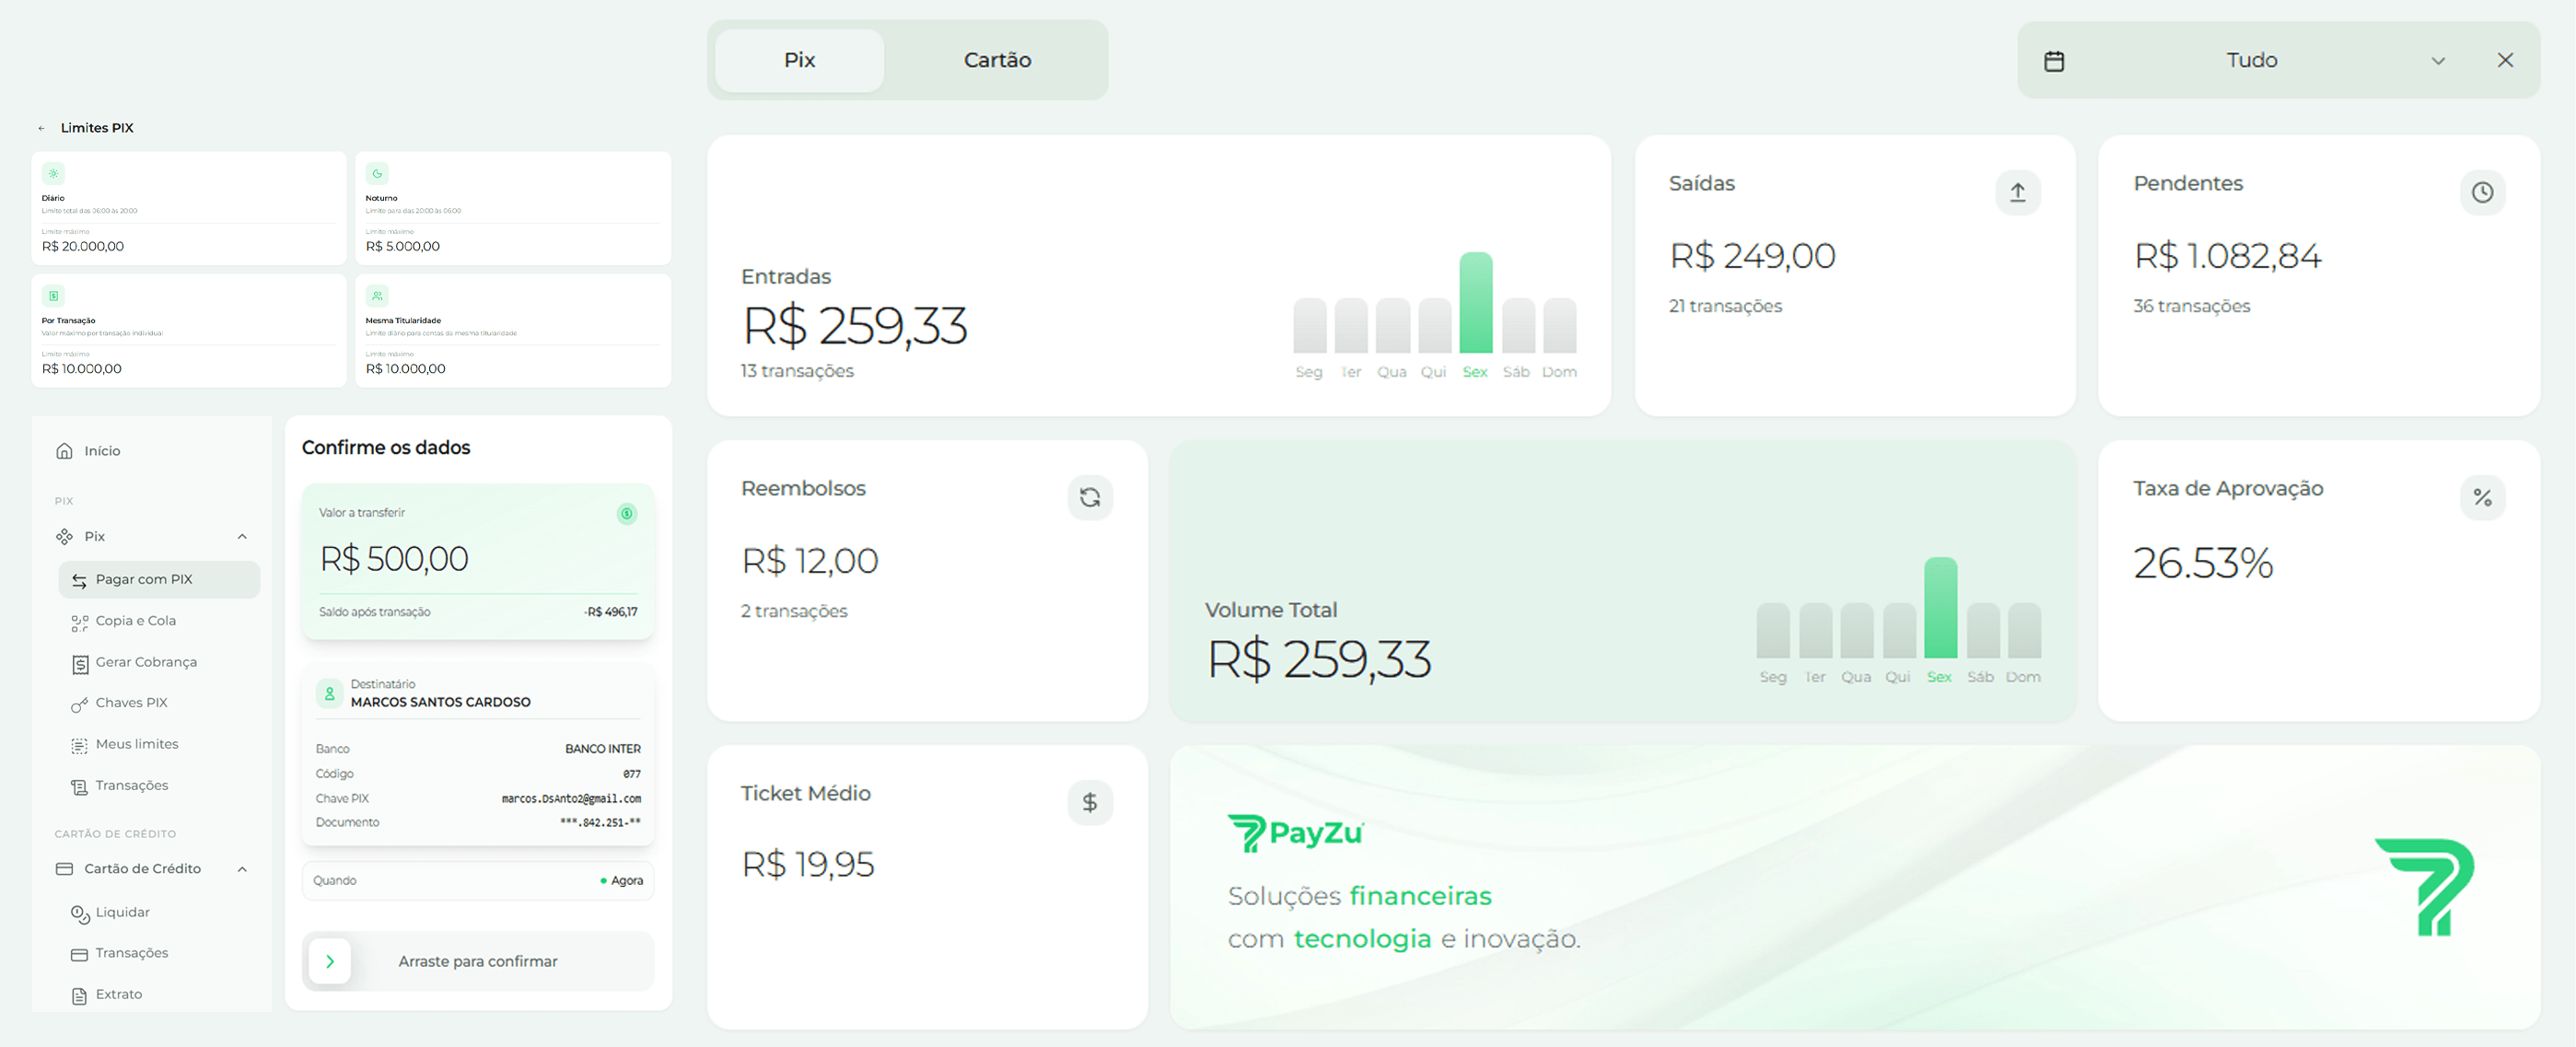Select Chaves PIX from the sidebar
Screen dimensions: 2576x1047
[133, 702]
